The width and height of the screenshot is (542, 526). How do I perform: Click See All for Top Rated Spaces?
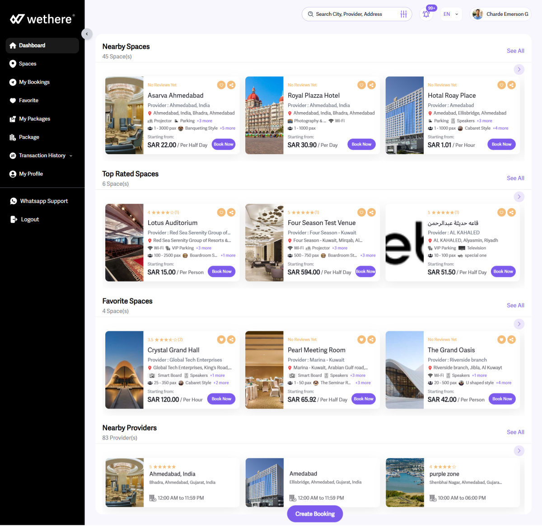click(x=515, y=178)
